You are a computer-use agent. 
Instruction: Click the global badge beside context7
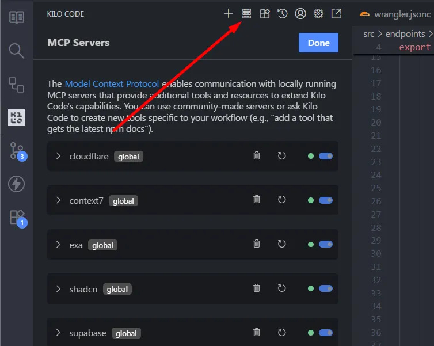pos(123,201)
